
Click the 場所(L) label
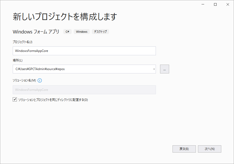(x=18, y=60)
